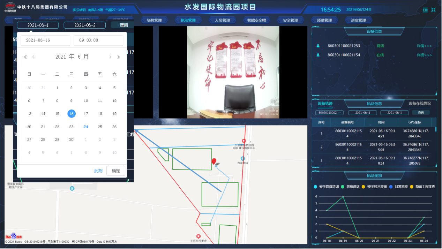The image size is (442, 249).
Task: Click the red location marker on map
Action: 213,161
